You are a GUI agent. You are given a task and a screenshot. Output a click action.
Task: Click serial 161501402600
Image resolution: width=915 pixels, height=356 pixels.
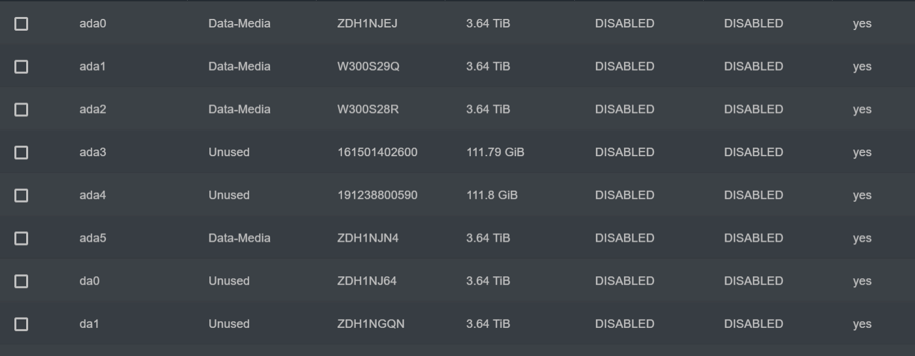pyautogui.click(x=377, y=152)
